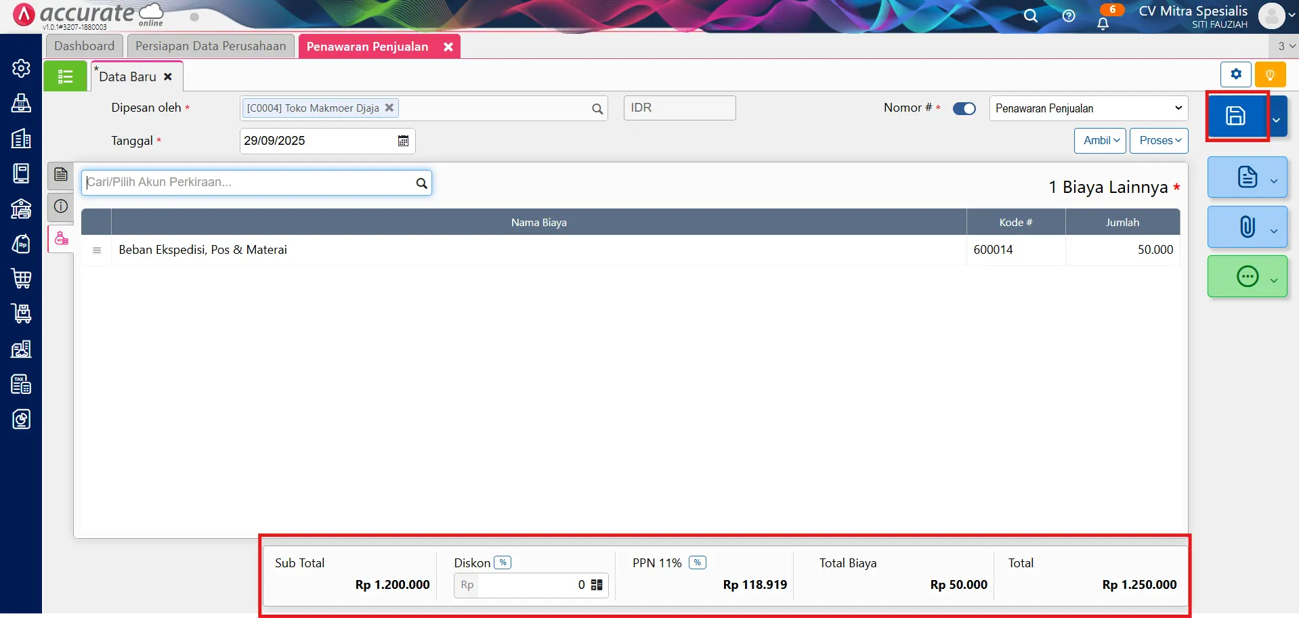The image size is (1299, 618).
Task: Expand the Penawaran Penjualan numbering dropdown
Action: [x=1088, y=108]
